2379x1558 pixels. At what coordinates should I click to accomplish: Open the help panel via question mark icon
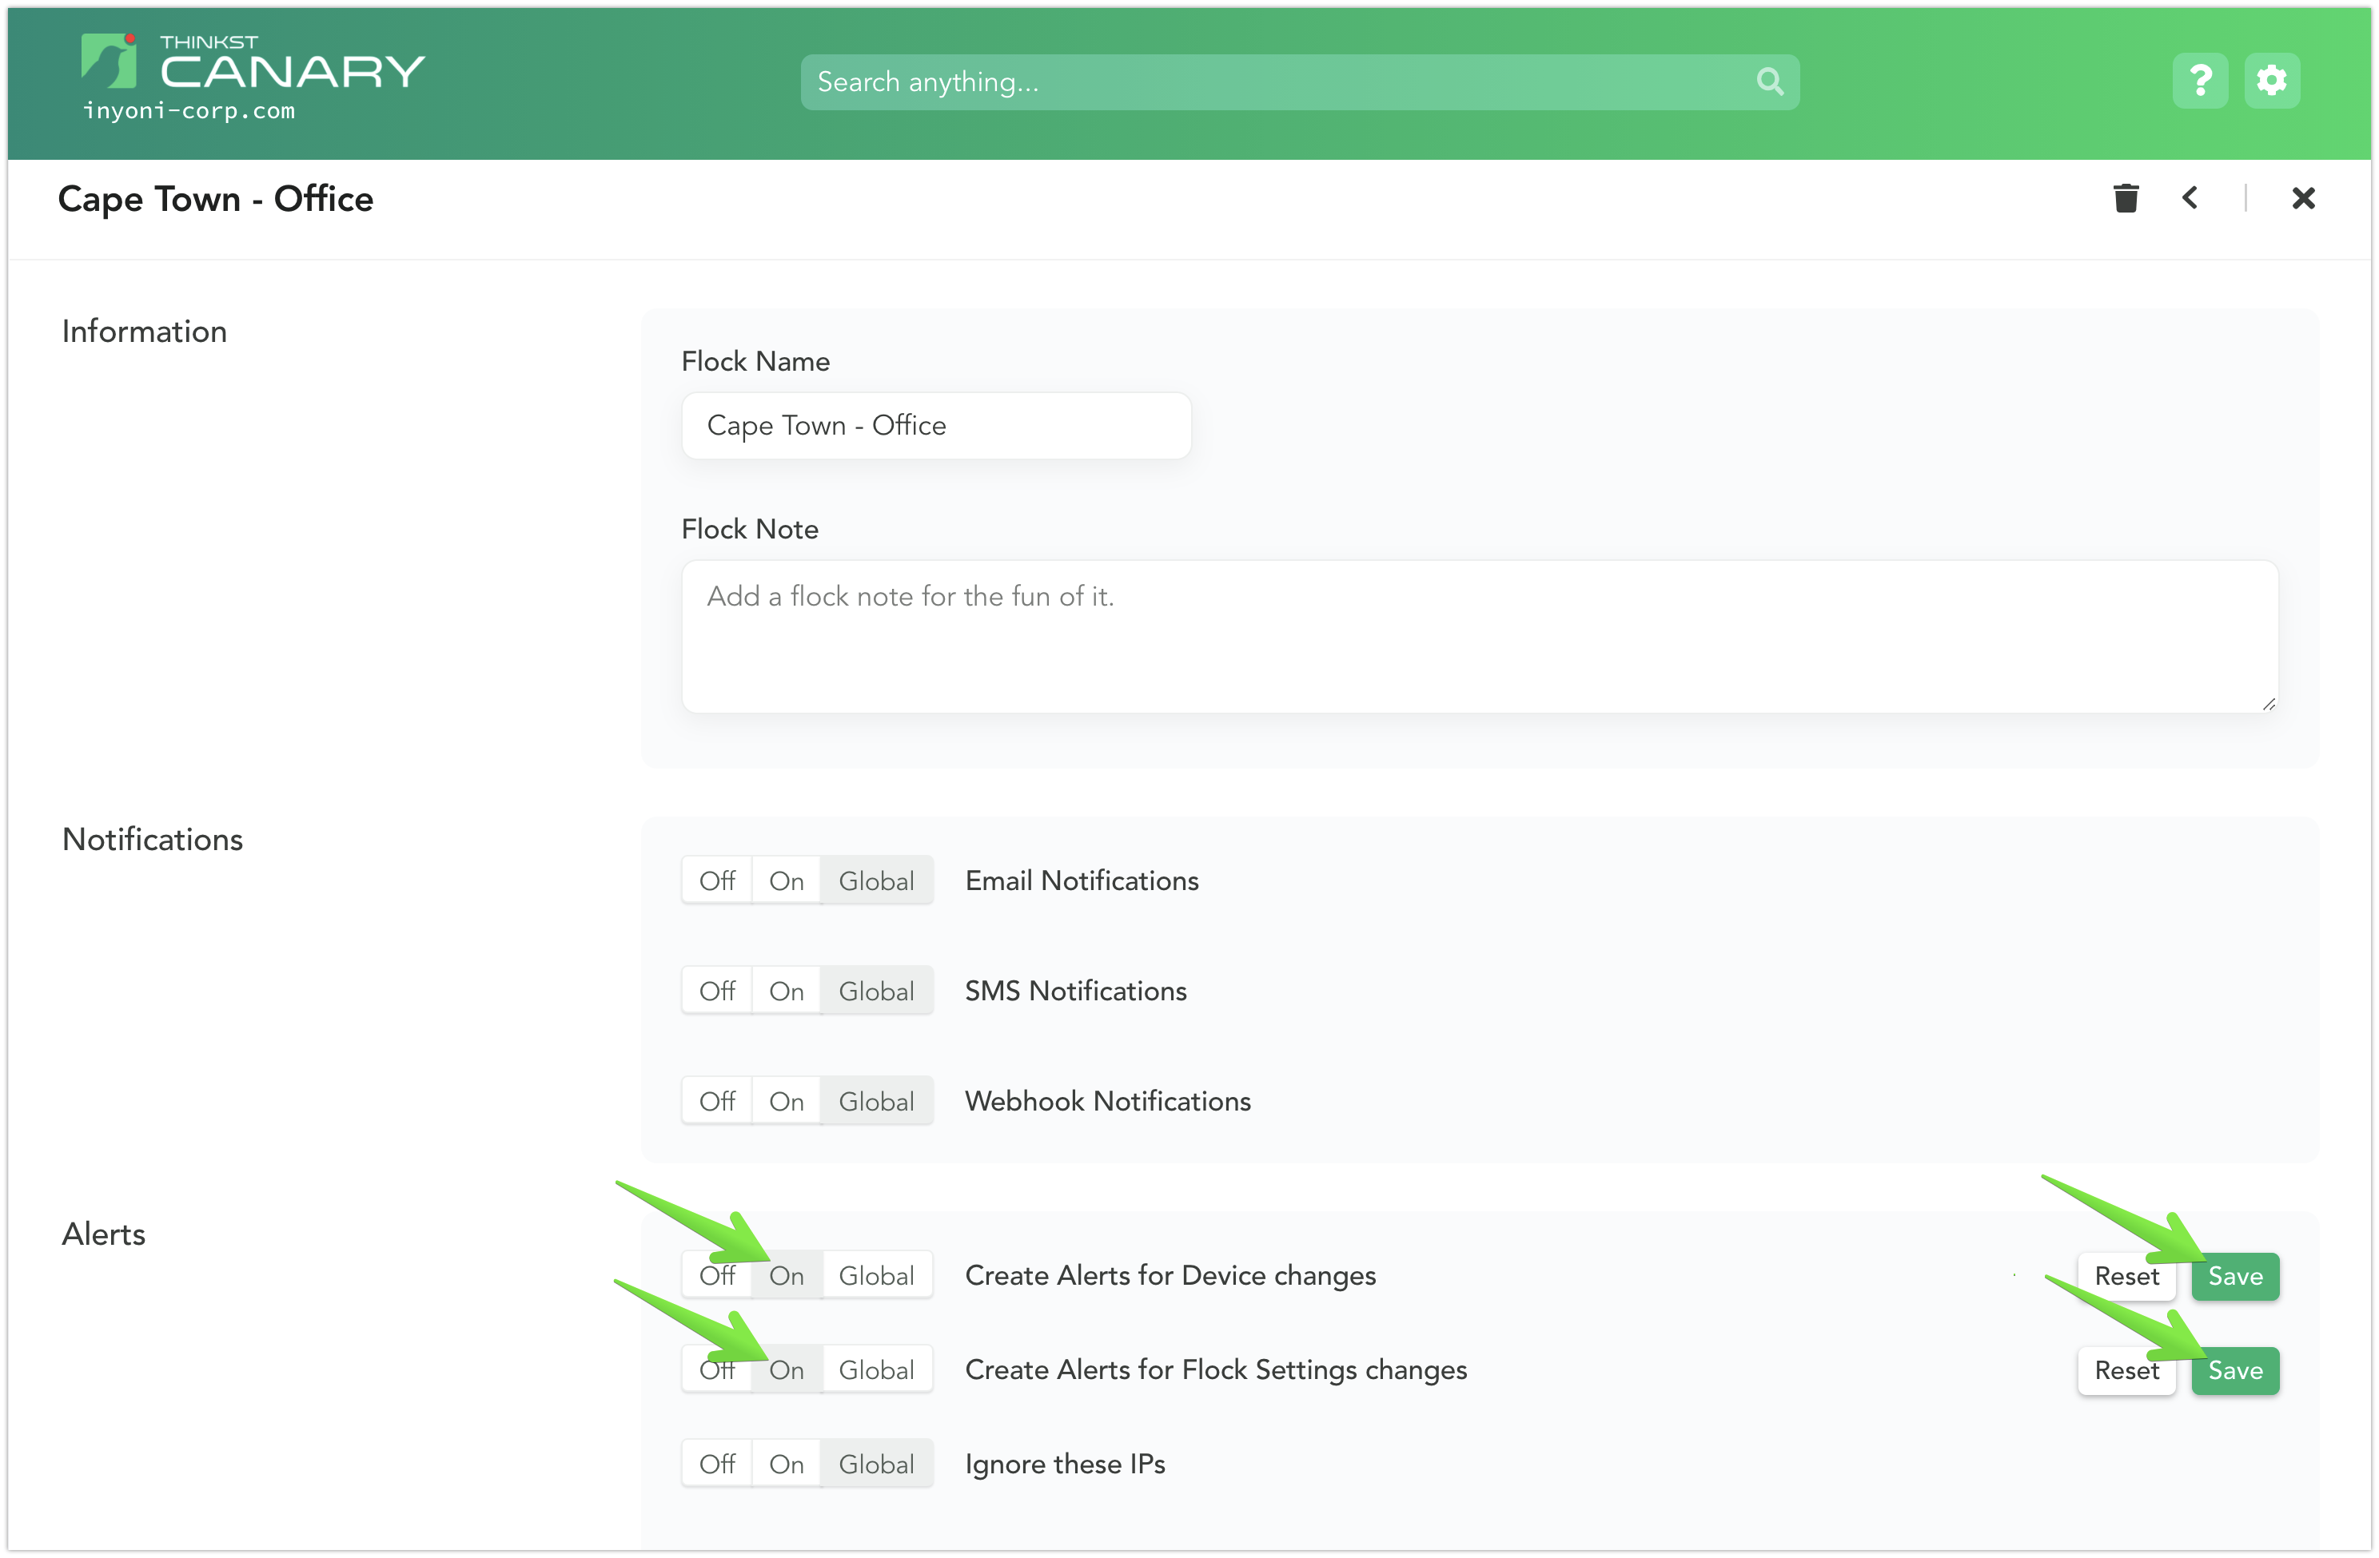click(x=2200, y=80)
